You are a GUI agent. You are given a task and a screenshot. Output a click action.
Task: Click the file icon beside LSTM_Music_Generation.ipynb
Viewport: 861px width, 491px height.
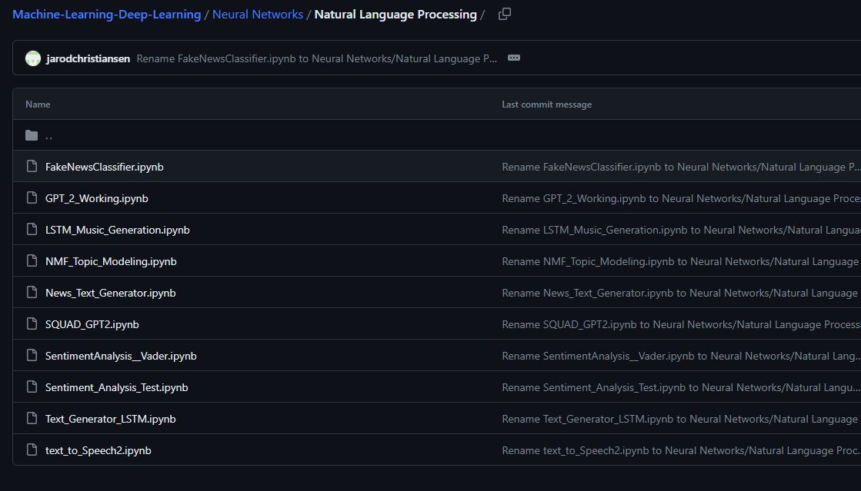pos(32,229)
